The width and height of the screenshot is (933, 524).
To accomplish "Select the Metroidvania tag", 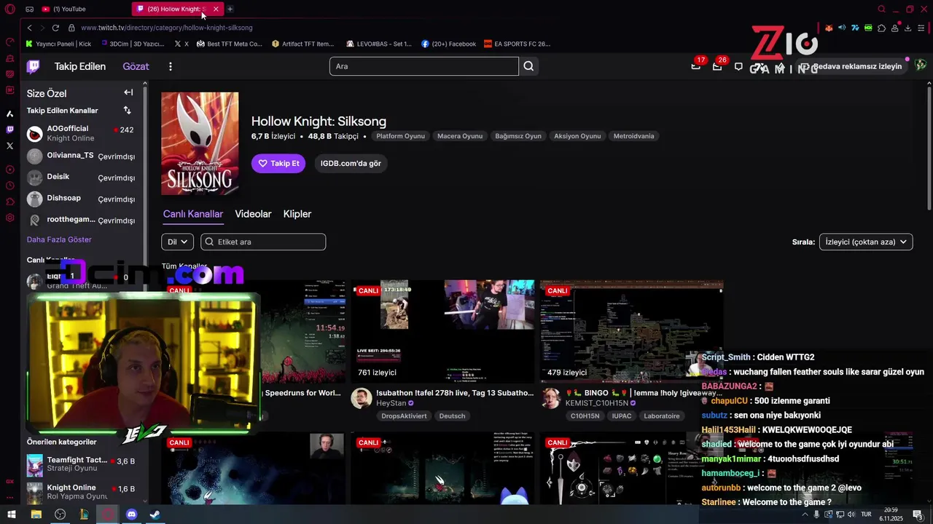I will click(634, 136).
